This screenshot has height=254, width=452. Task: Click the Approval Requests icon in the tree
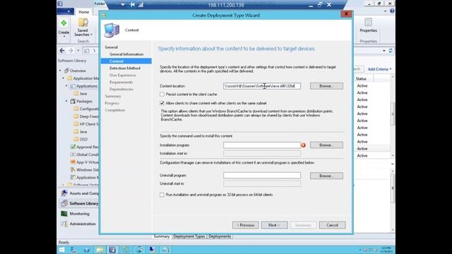click(x=73, y=147)
